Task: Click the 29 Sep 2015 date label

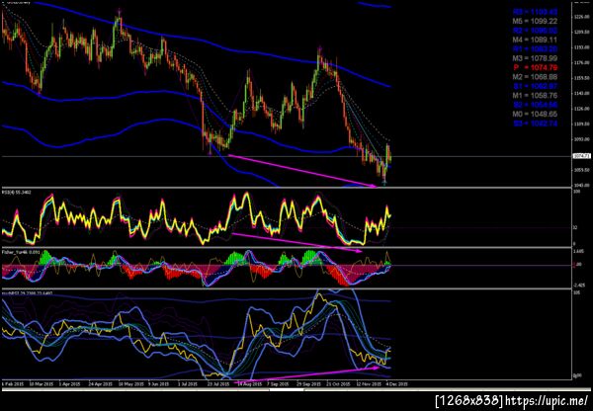Action: [307, 383]
